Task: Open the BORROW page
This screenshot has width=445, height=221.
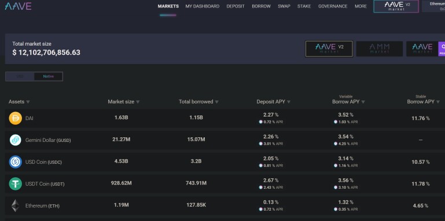Action: click(x=261, y=6)
